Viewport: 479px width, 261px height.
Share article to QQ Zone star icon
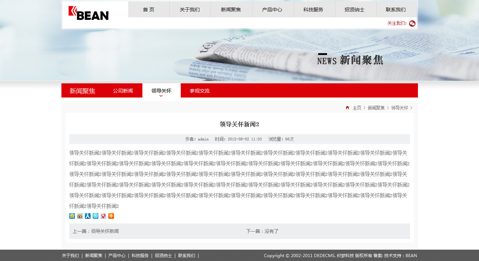tap(72, 216)
